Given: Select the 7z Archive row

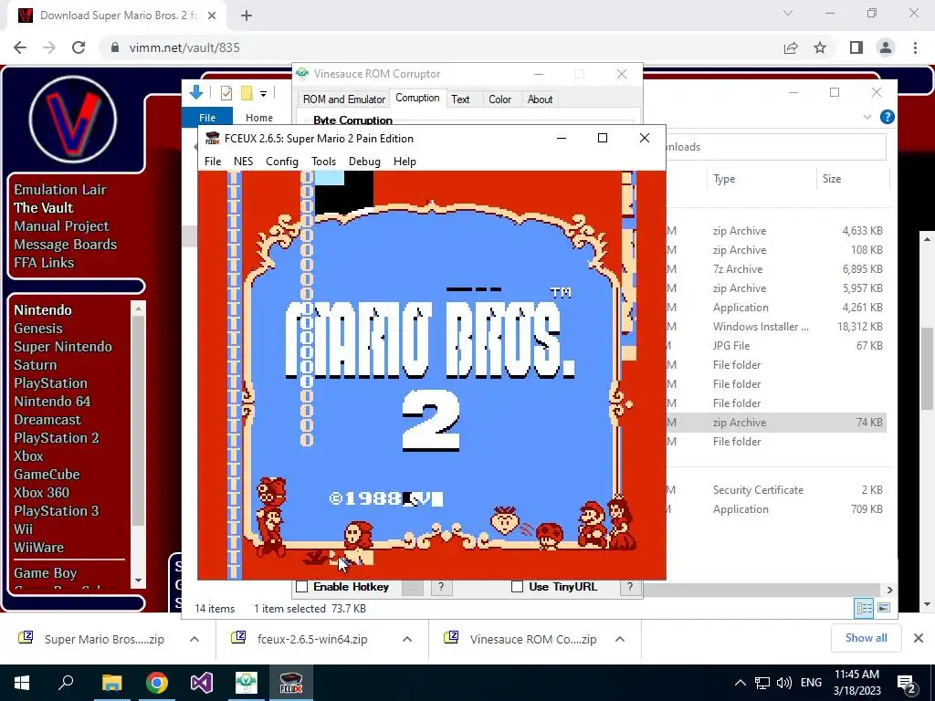Looking at the screenshot, I should click(x=775, y=269).
